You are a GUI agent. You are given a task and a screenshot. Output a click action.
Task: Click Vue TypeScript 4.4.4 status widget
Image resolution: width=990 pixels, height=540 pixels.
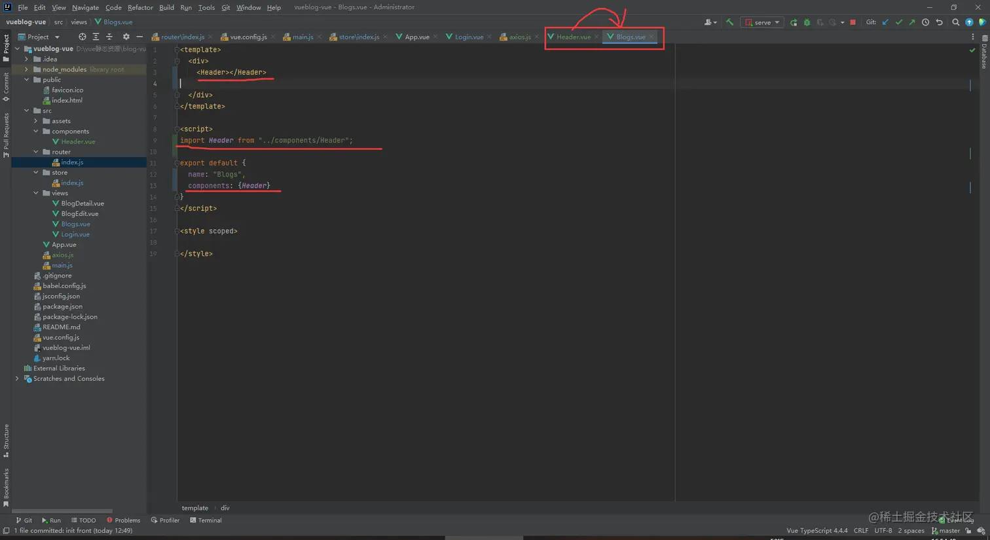pyautogui.click(x=817, y=531)
